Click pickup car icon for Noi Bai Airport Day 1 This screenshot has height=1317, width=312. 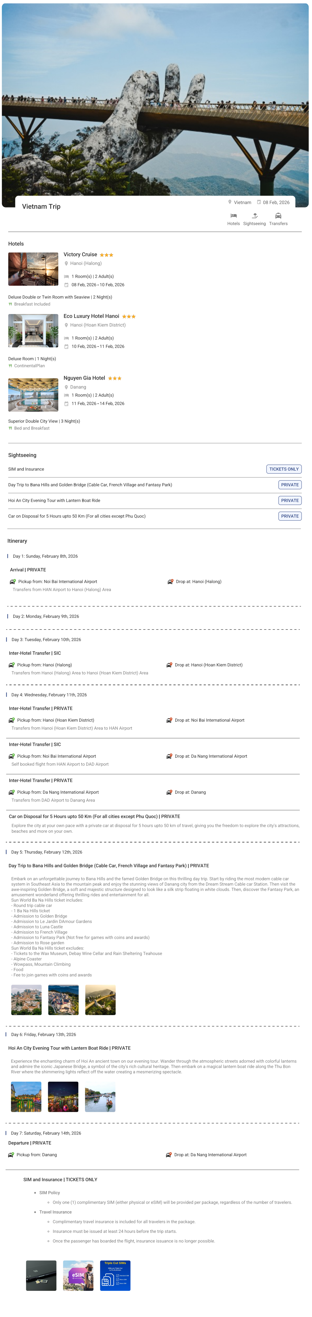13,581
